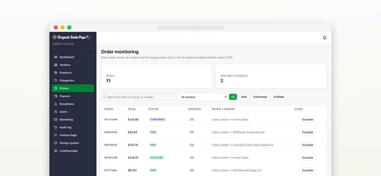
Task: Open the Design system page
Action: 73,143
